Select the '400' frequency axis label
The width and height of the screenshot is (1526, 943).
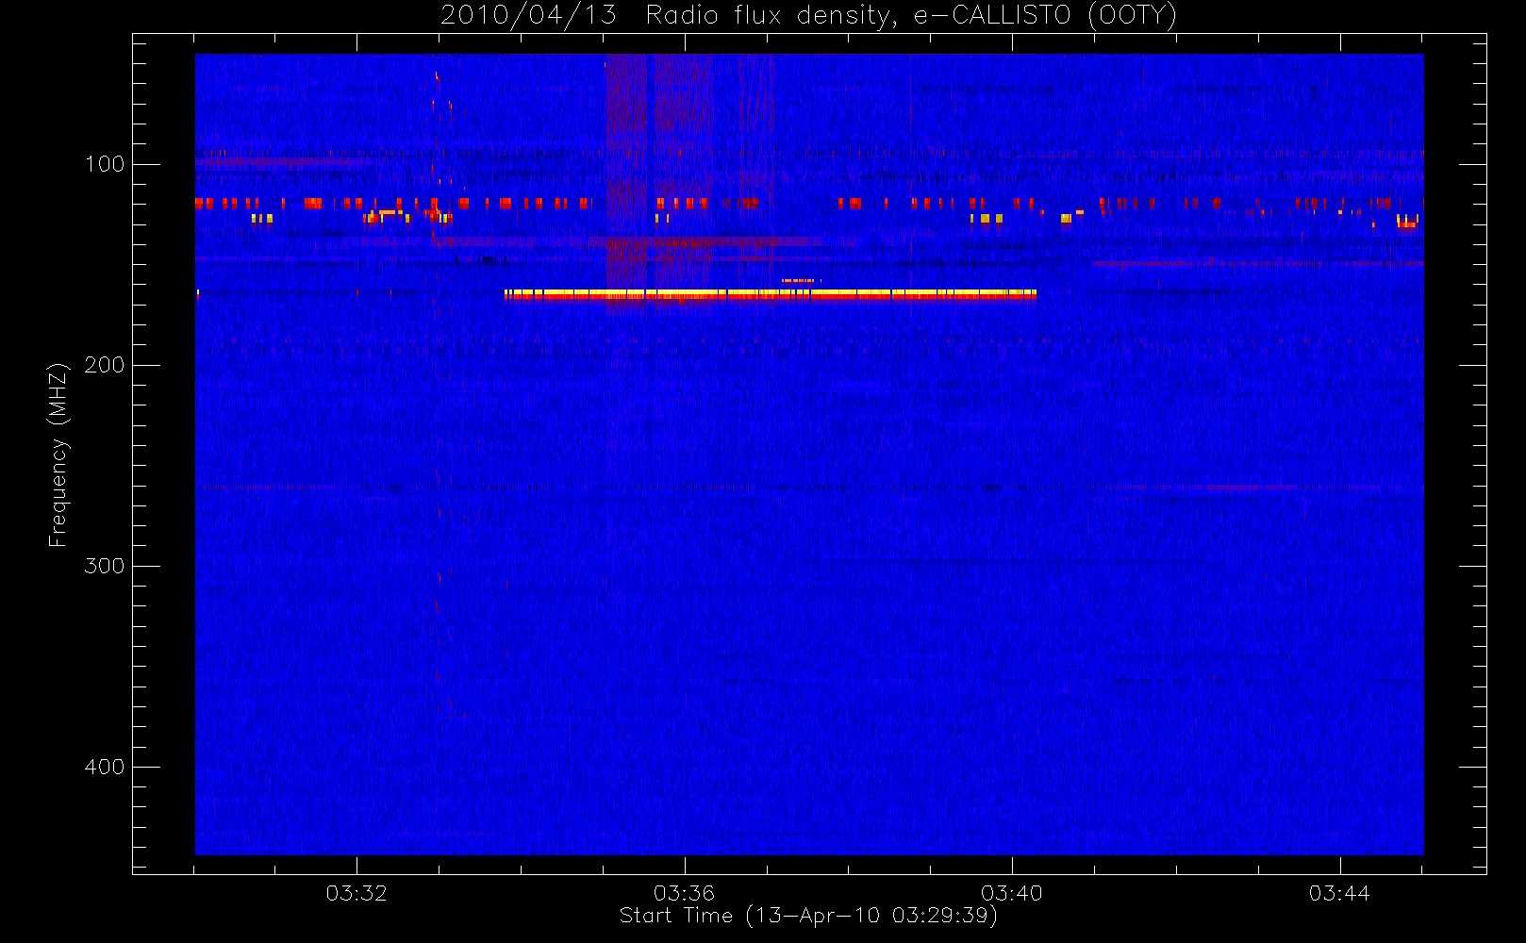(104, 767)
